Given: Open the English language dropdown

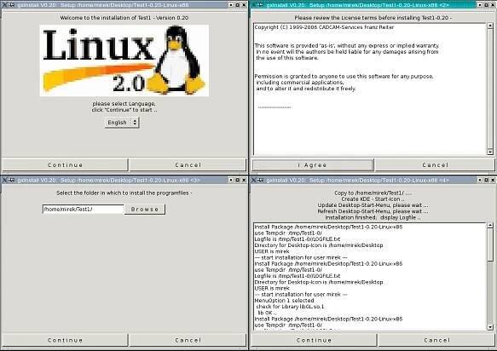Looking at the screenshot, I should click(x=122, y=123).
